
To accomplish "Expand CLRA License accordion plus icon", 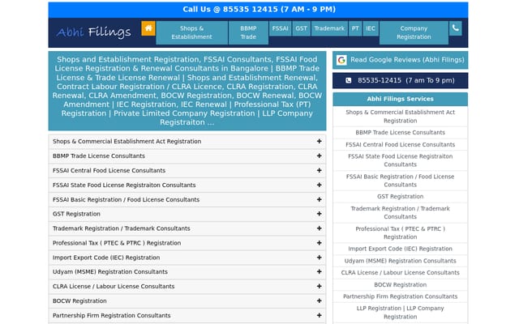I will coord(319,286).
